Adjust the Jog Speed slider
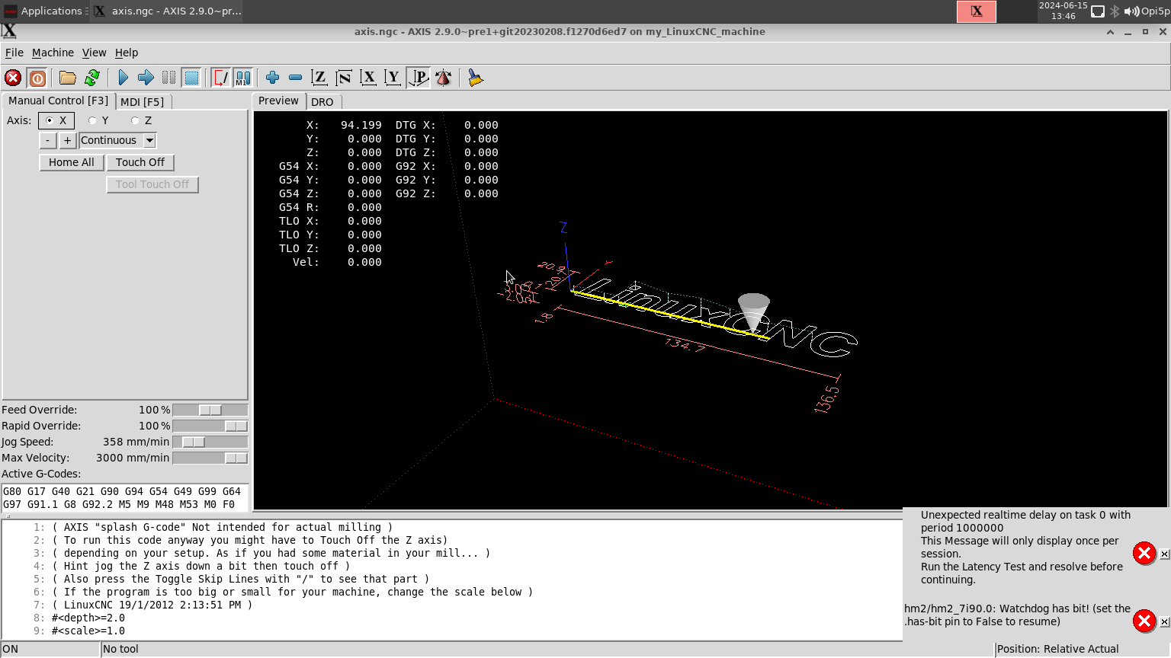Screen dimensions: 1171x658 click(194, 442)
